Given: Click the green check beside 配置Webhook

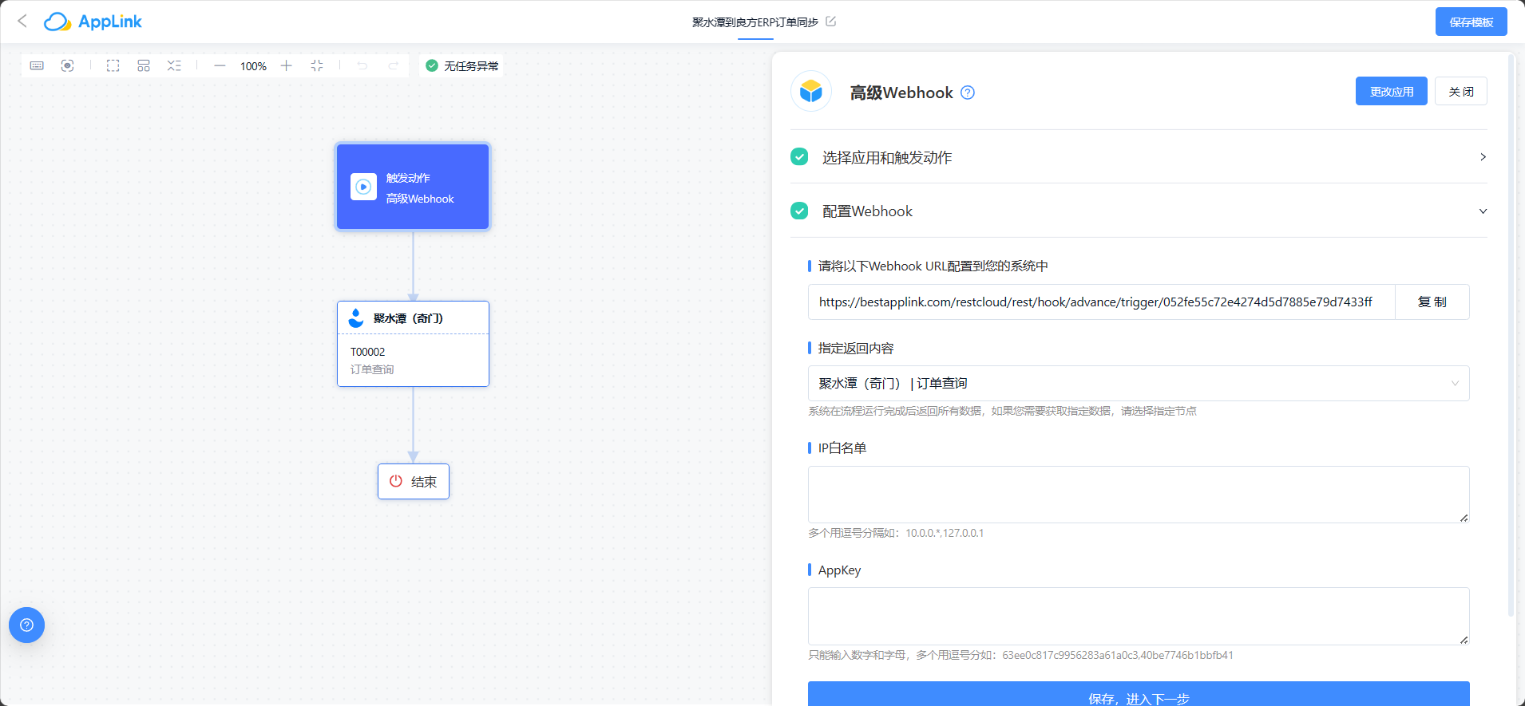Looking at the screenshot, I should [x=799, y=211].
